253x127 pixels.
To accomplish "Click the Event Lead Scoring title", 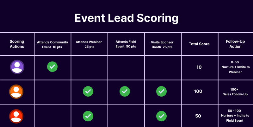I will 126,18.
